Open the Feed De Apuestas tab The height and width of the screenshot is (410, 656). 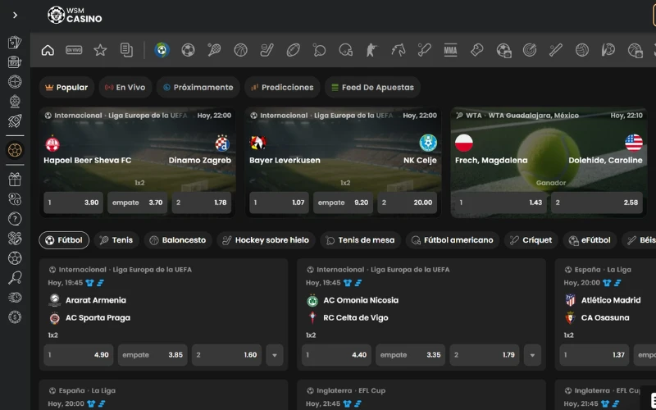pyautogui.click(x=372, y=87)
